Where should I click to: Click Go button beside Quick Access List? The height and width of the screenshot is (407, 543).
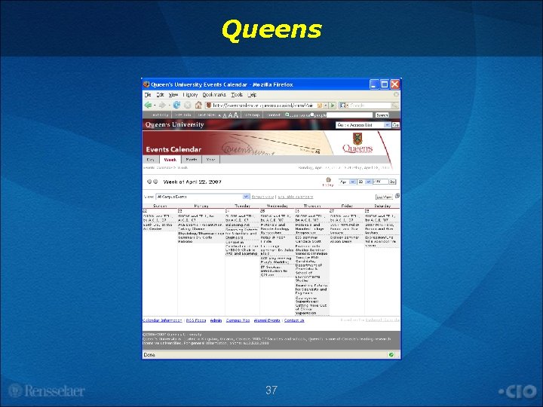[396, 124]
